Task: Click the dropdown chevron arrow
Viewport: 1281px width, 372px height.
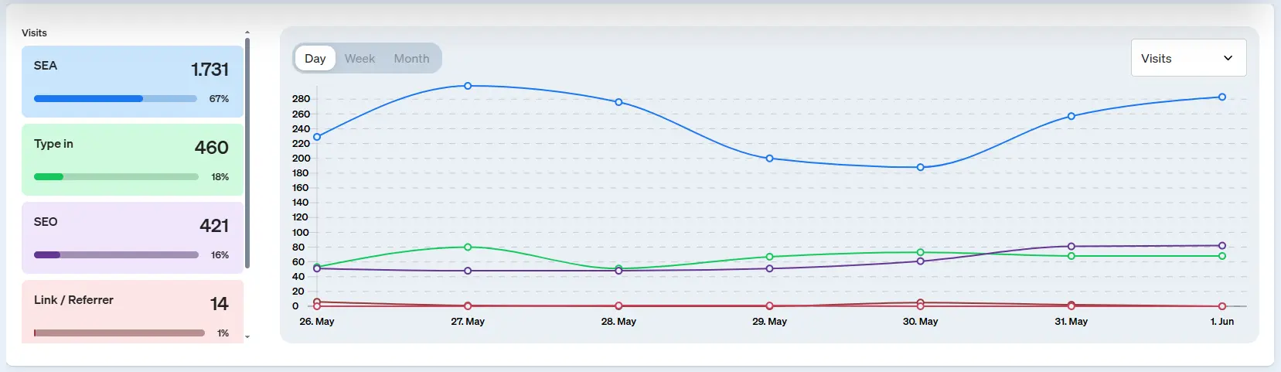Action: [1228, 58]
